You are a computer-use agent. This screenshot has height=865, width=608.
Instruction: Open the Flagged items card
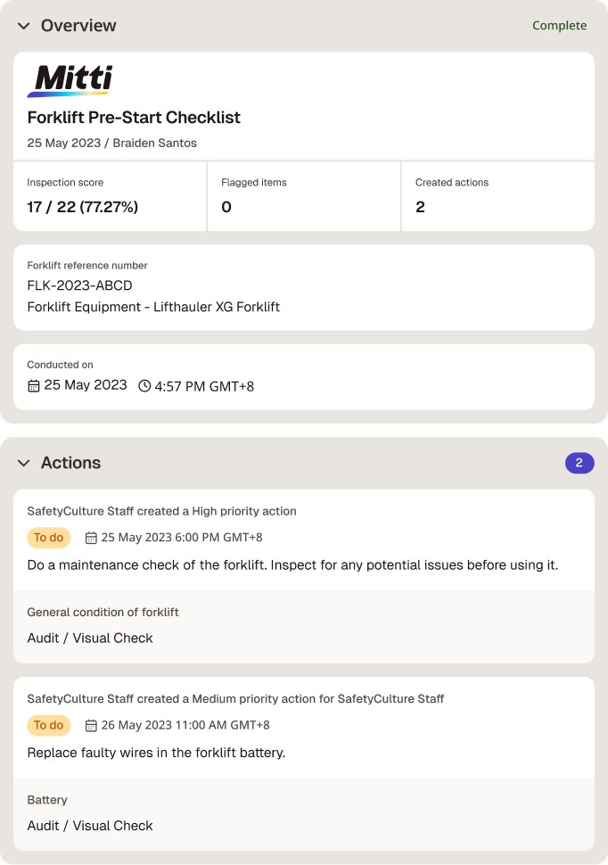[x=304, y=196]
